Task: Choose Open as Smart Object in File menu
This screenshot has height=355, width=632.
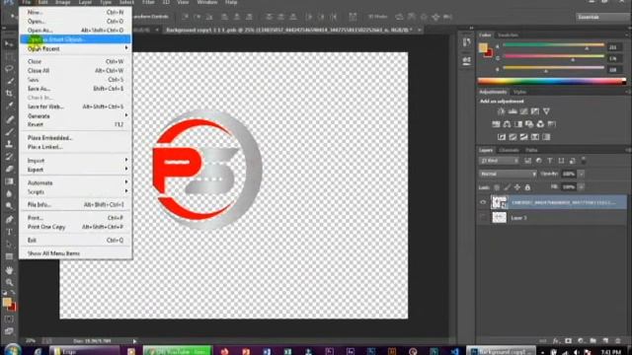Action: click(x=75, y=39)
